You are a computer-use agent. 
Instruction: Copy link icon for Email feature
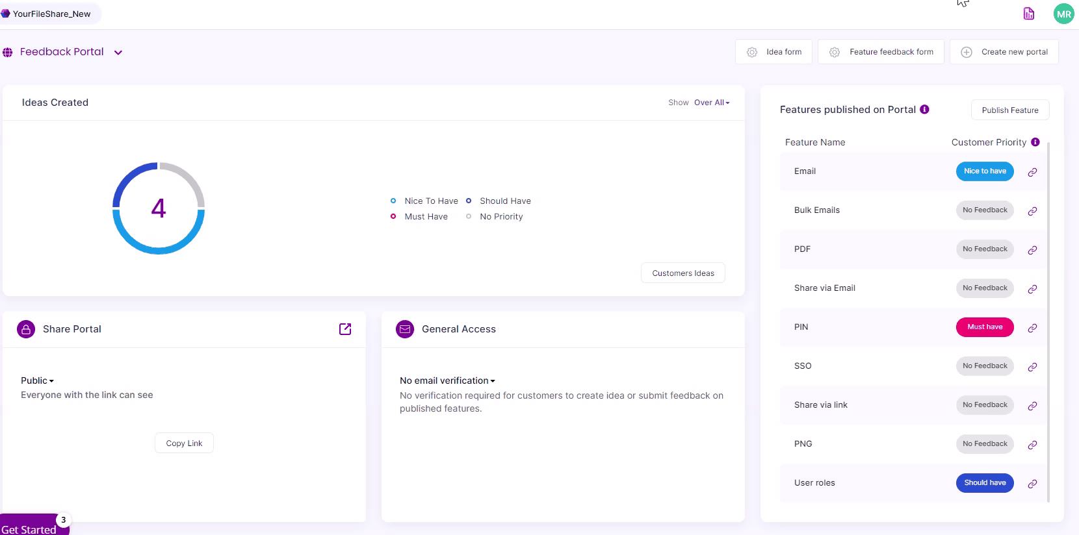1032,172
